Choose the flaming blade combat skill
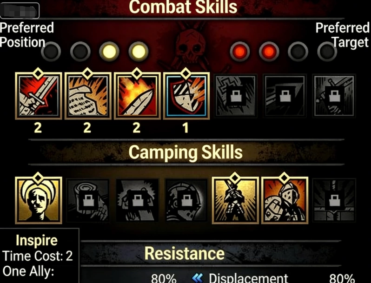371x283 pixels. (137, 96)
